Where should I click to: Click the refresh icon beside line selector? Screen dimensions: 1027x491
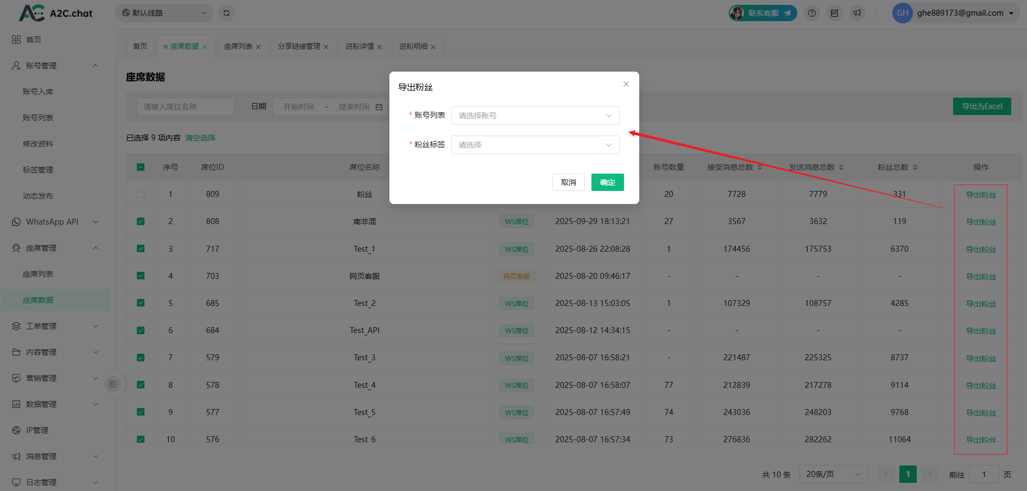click(x=226, y=13)
